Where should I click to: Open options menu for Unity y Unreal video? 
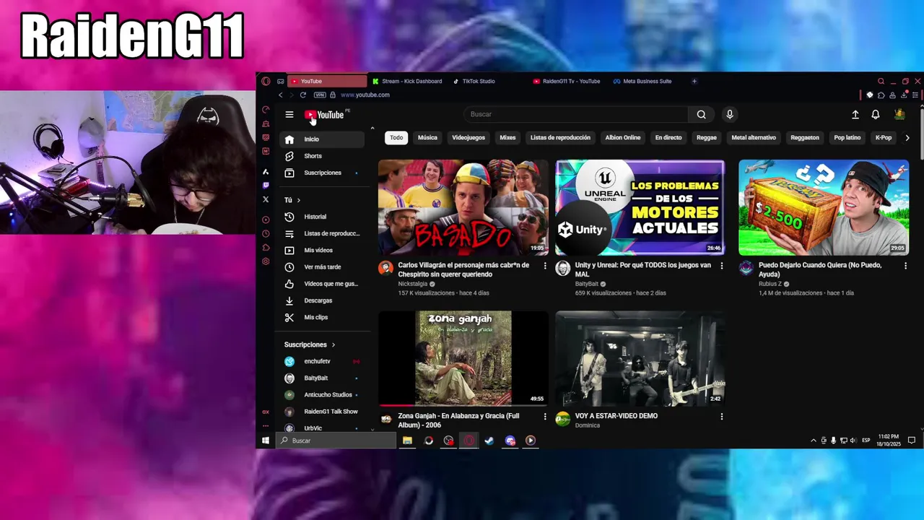coord(722,266)
